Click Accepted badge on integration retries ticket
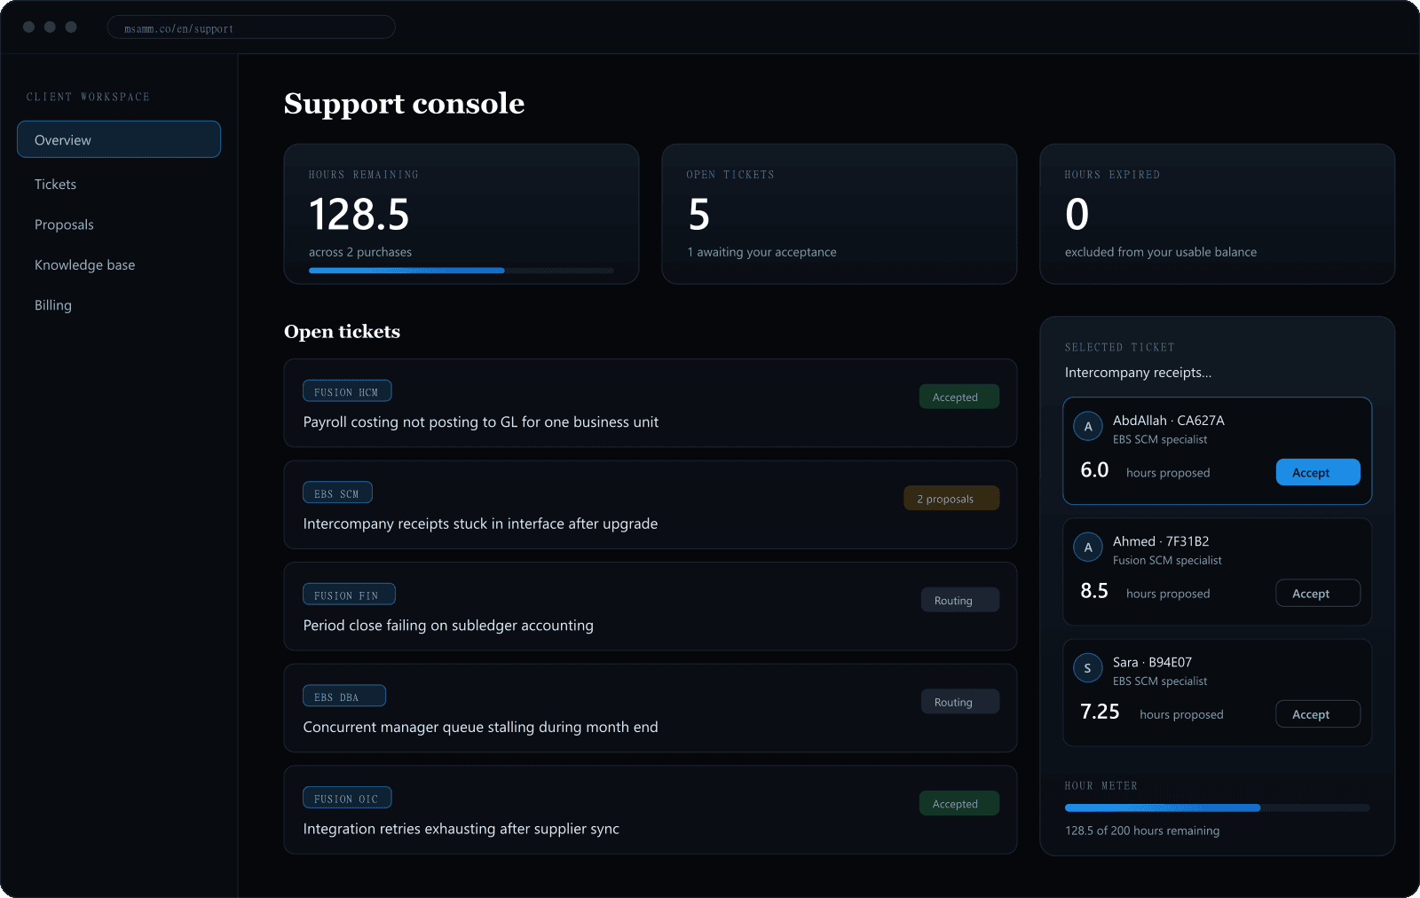 [x=959, y=803]
